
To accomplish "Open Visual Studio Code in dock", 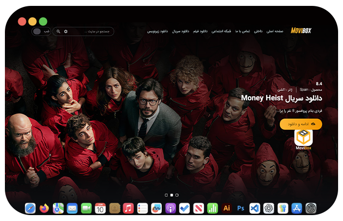I will (x=254, y=208).
